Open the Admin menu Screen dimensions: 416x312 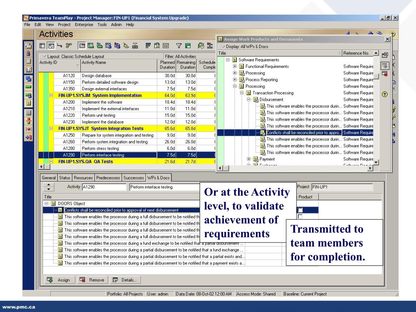[116, 25]
